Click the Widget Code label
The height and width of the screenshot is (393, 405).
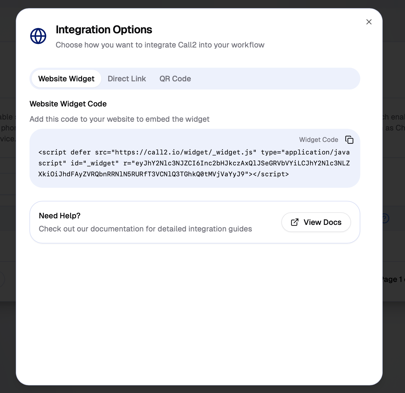[318, 140]
